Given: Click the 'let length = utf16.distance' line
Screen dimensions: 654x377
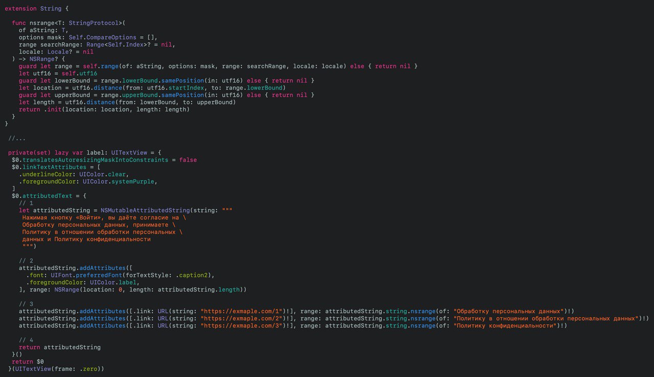Looking at the screenshot, I should click(127, 102).
